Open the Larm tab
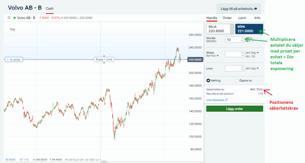 [242, 18]
